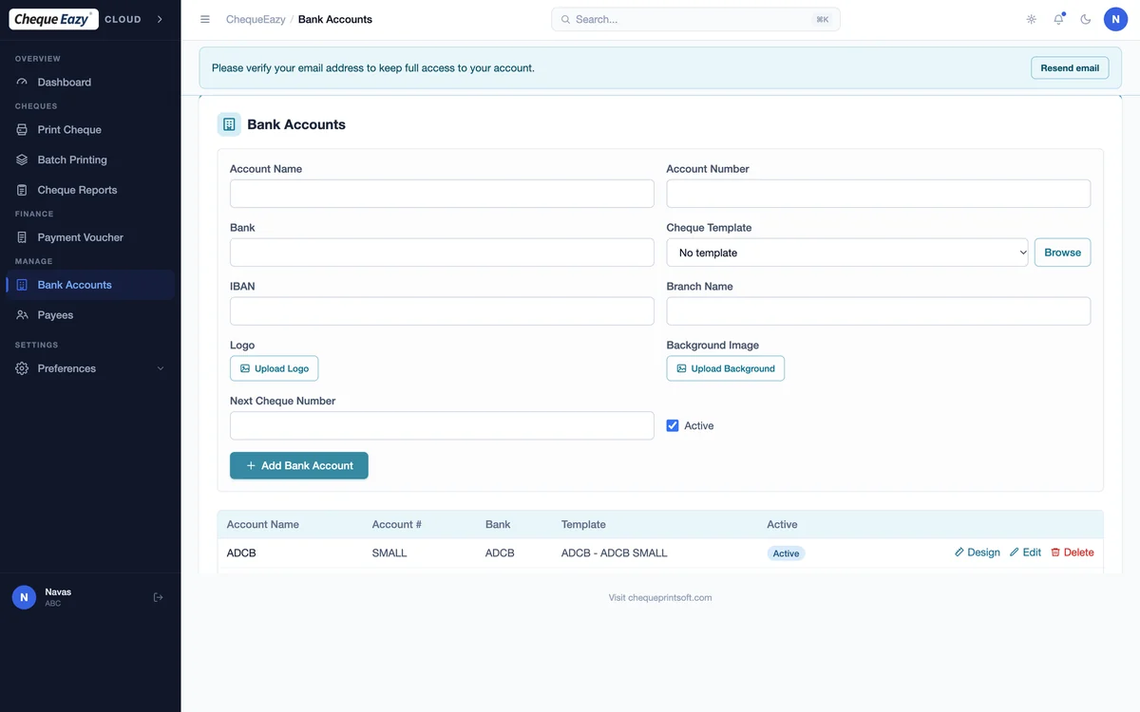The height and width of the screenshot is (712, 1140).
Task: Select Bank Accounts in sidebar
Action: pyautogui.click(x=90, y=285)
